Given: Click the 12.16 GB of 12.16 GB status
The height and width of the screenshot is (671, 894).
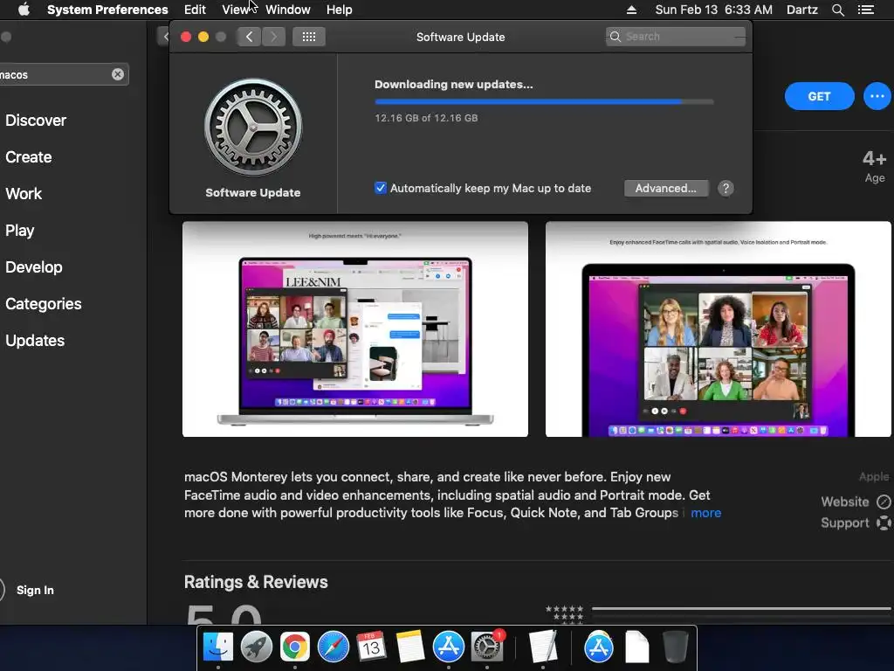Looking at the screenshot, I should pyautogui.click(x=426, y=118).
